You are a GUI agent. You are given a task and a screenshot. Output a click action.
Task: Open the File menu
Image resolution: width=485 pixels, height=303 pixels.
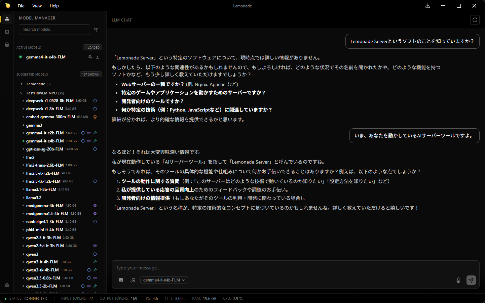(x=21, y=6)
